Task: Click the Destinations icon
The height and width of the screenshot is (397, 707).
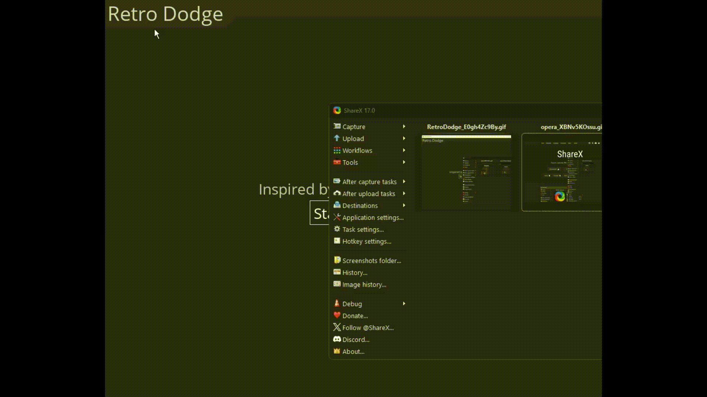Action: pos(337,205)
